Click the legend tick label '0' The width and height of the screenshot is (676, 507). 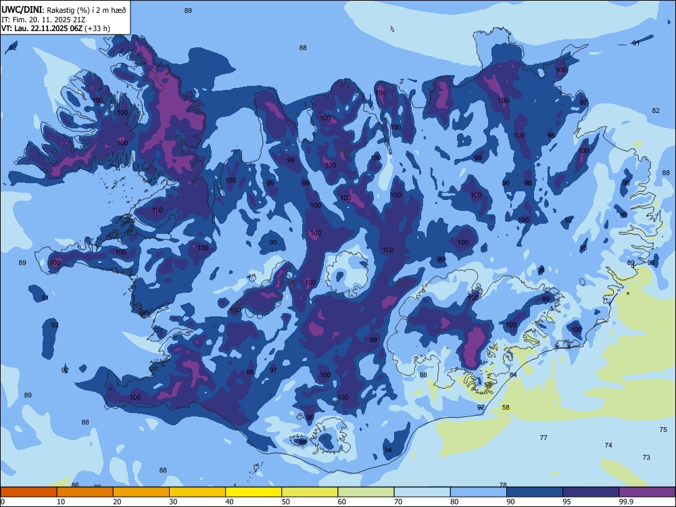point(3,502)
